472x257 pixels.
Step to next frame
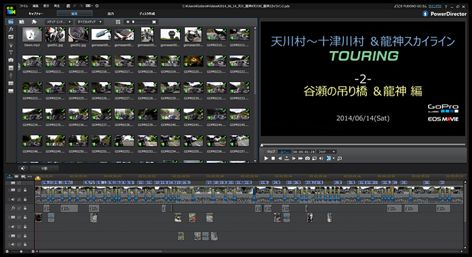pos(294,158)
